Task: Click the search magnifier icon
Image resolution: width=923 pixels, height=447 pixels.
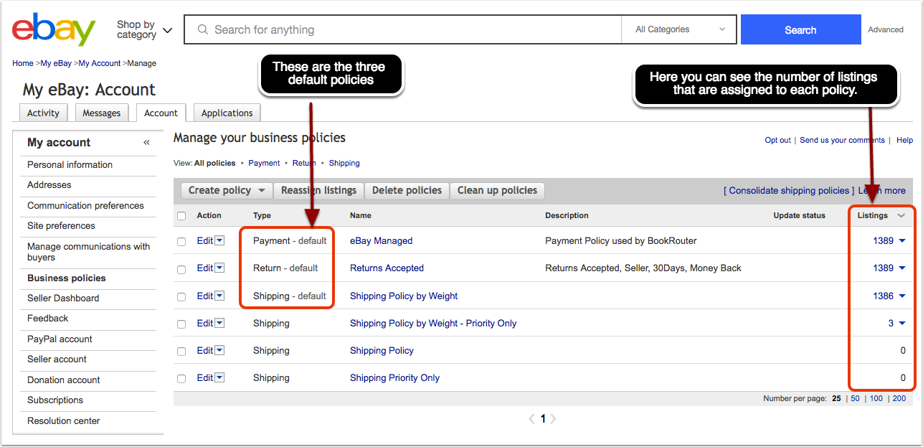Action: point(202,30)
